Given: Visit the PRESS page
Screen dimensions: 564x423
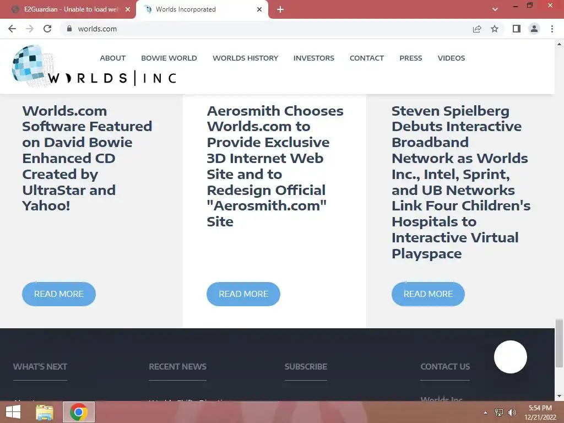Looking at the screenshot, I should 411,58.
